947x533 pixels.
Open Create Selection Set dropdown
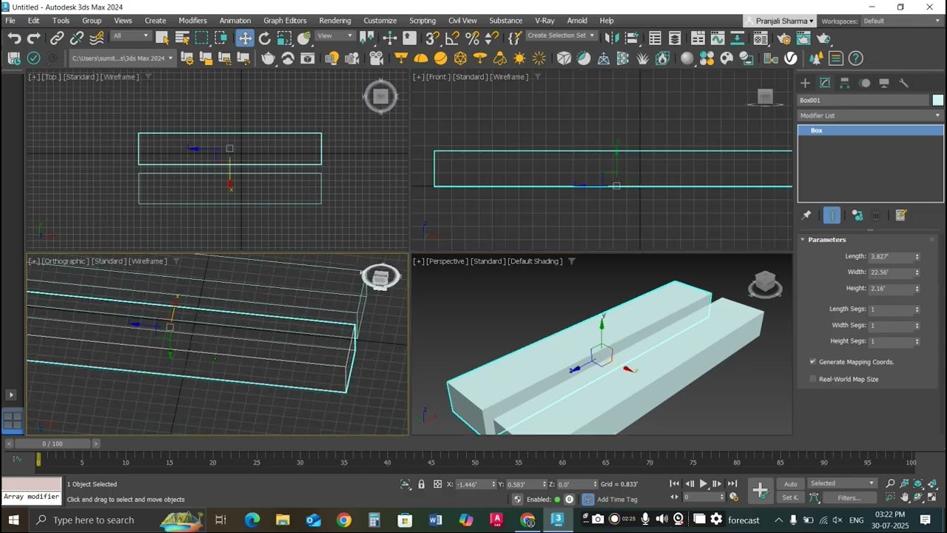(x=561, y=36)
